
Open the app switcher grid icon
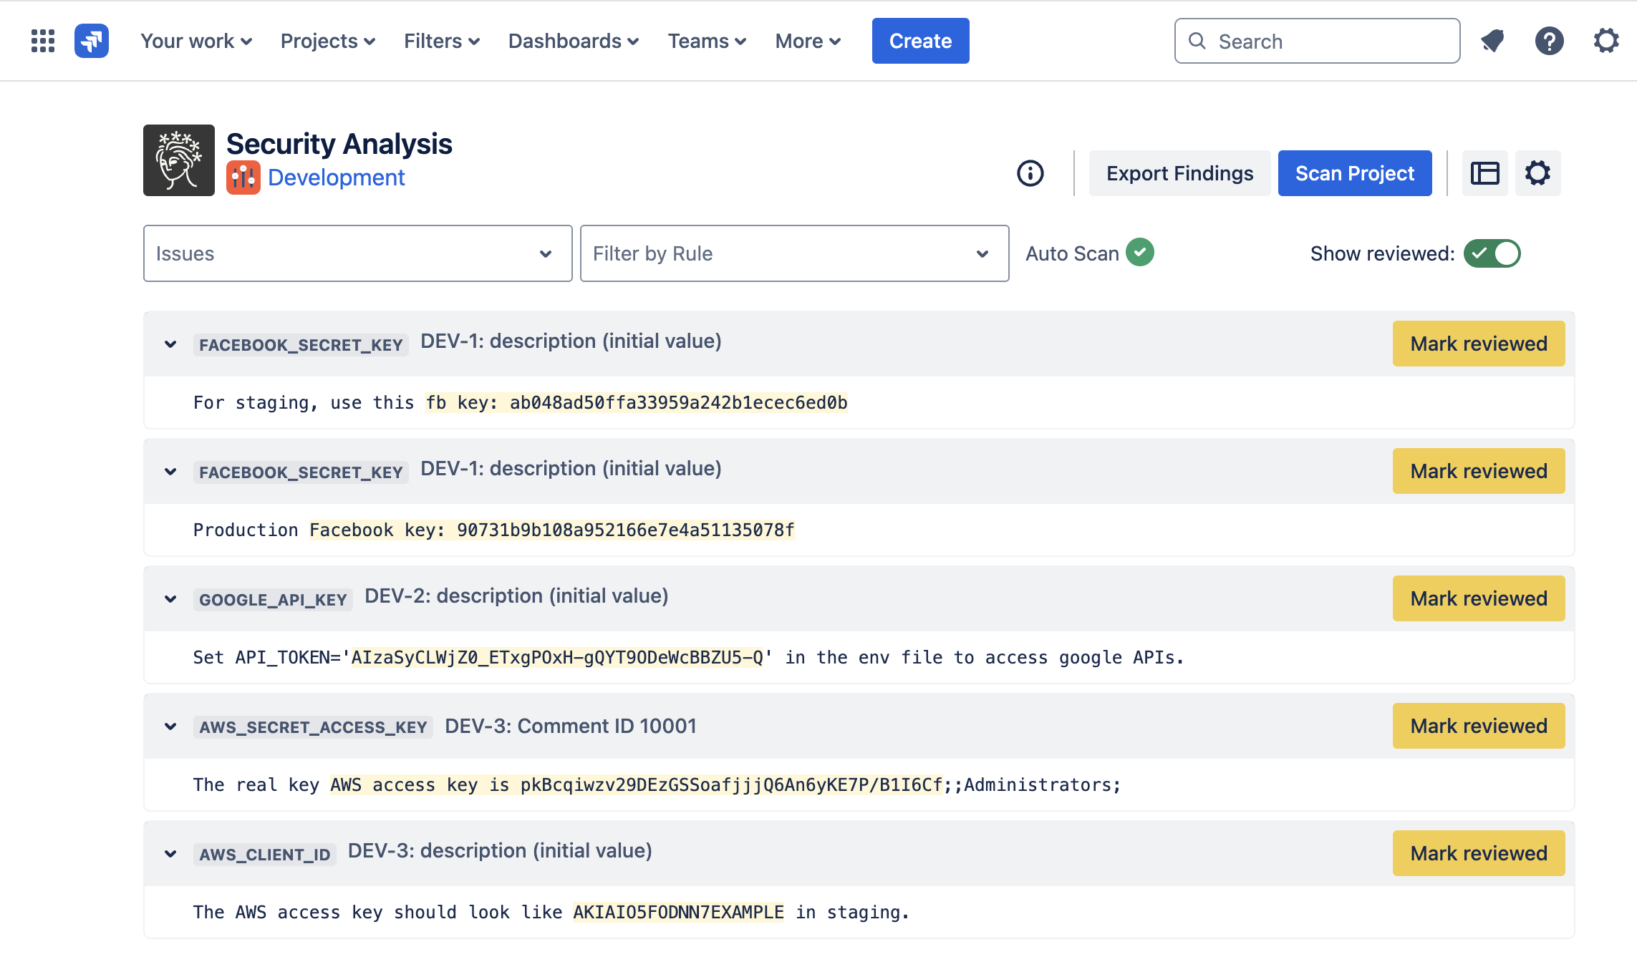(x=43, y=41)
